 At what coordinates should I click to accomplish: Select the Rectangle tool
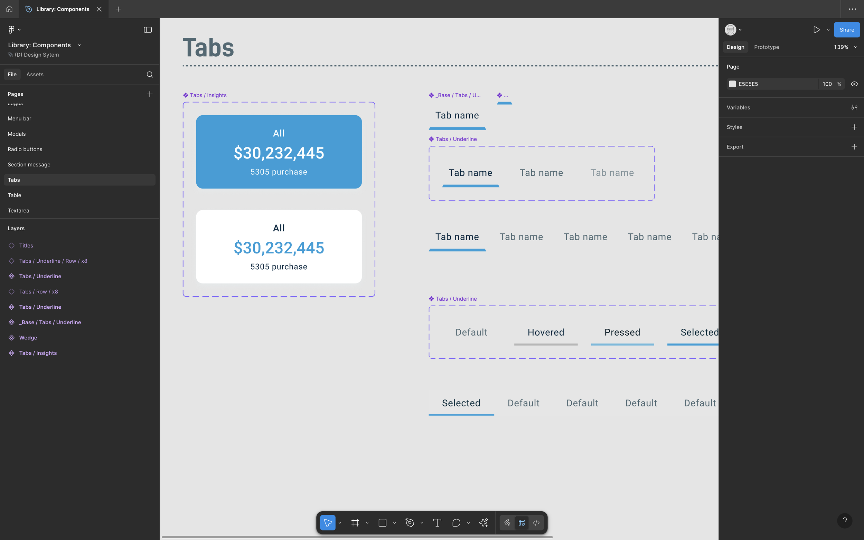[383, 522]
